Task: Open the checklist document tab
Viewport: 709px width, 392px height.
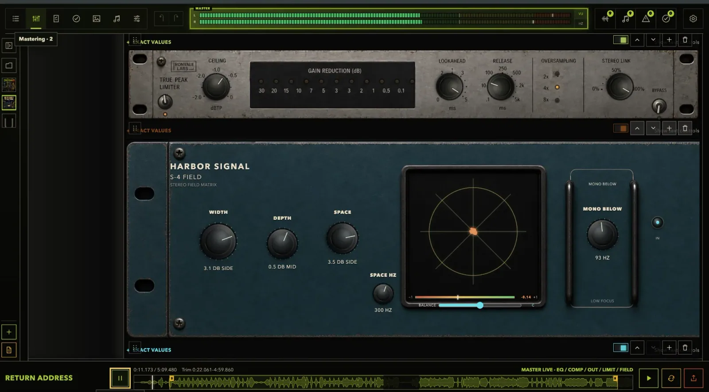Action: (x=56, y=19)
